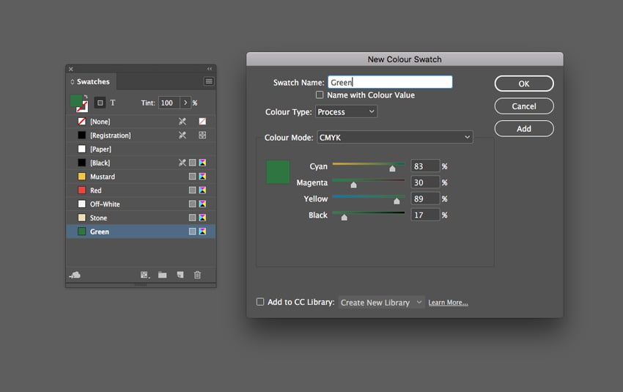
Task: Click the new colour group folder icon
Action: [162, 275]
